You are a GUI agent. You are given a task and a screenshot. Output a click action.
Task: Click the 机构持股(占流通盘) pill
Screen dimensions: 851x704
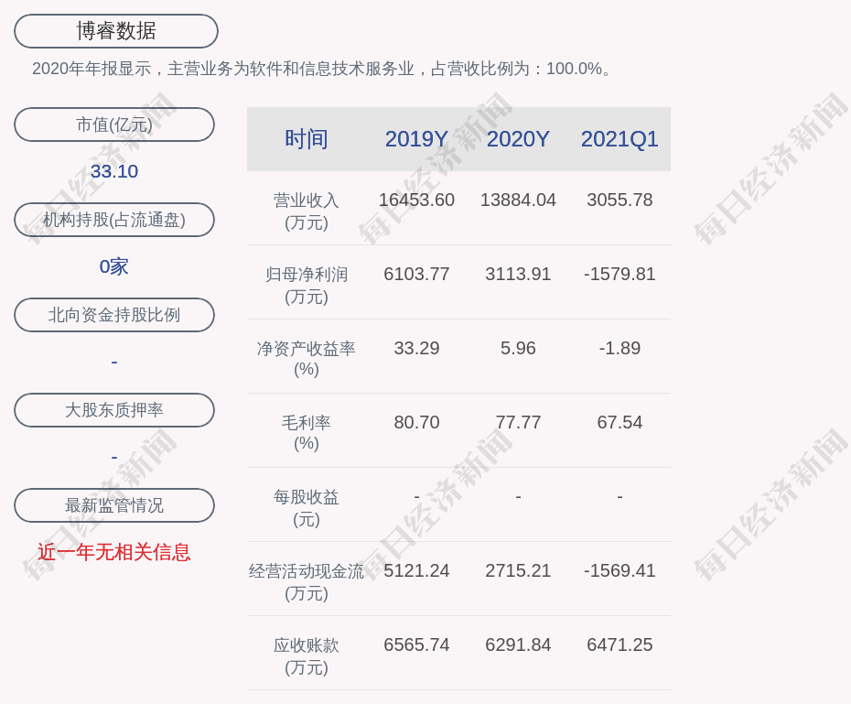[x=114, y=220]
